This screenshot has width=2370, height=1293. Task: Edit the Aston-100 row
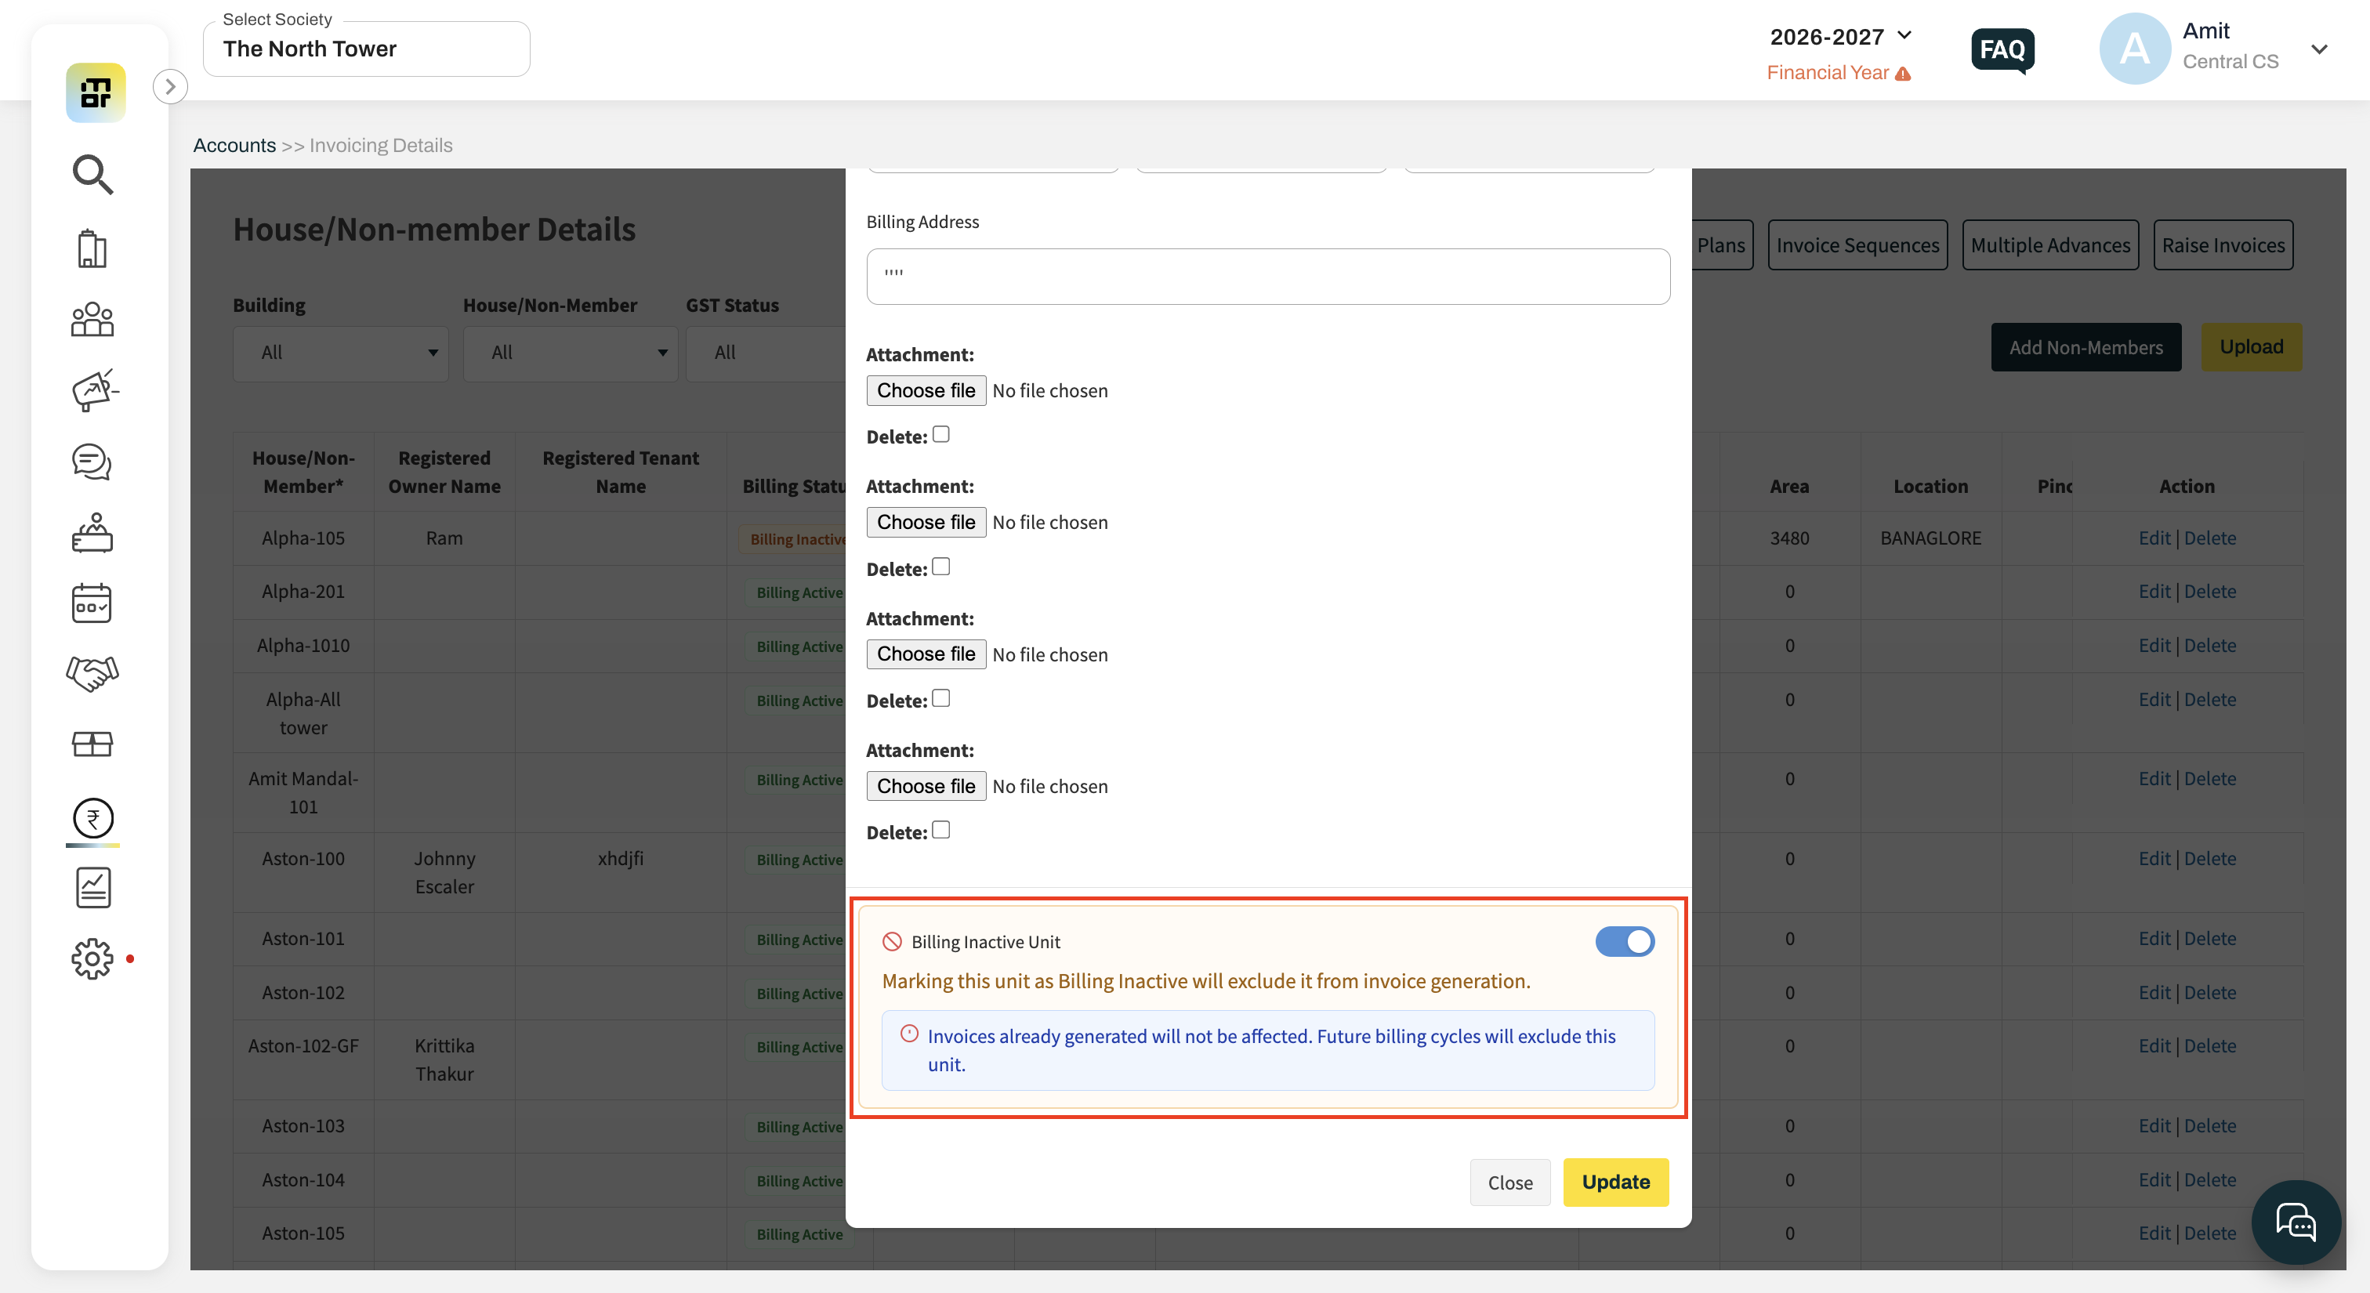tap(2154, 859)
